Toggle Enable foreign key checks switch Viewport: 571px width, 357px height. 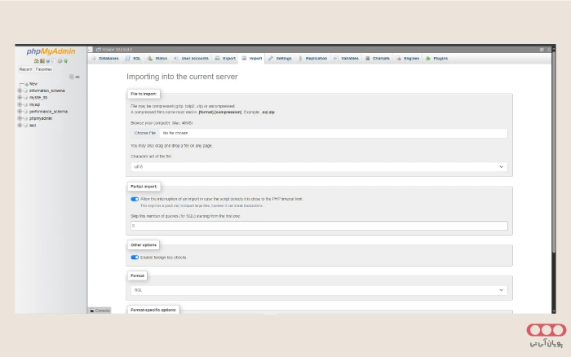point(135,258)
